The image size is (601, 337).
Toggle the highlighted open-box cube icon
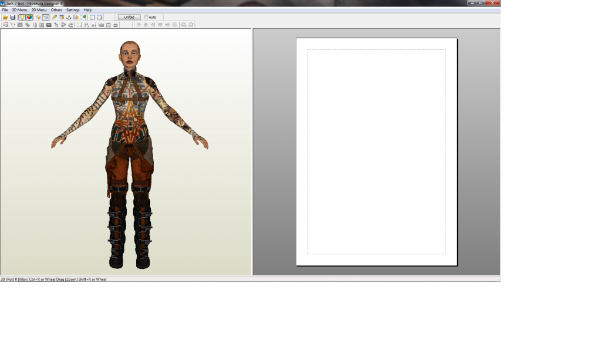(46, 17)
